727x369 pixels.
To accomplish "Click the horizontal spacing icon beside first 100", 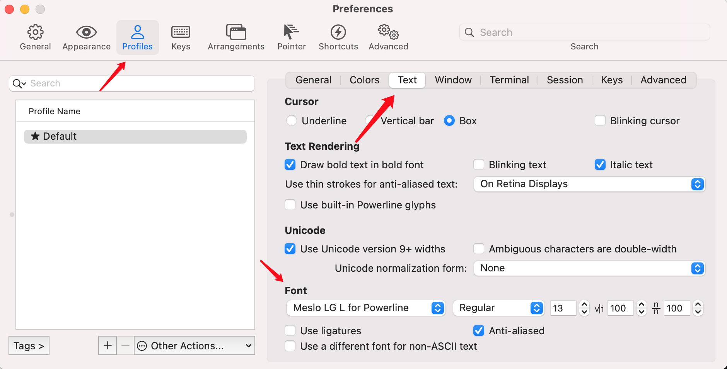I will click(x=599, y=308).
